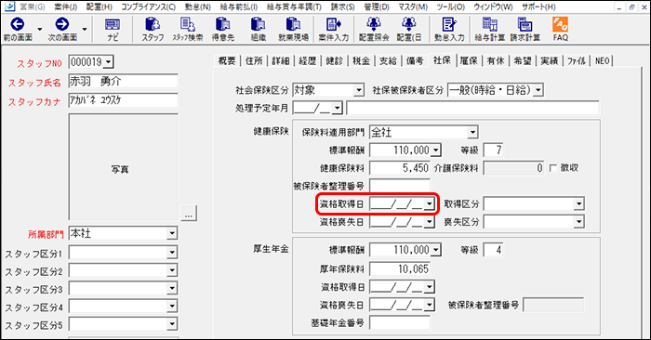The height and width of the screenshot is (340, 651).
Task: Open the 所属部門 dropdown
Action: coord(172,233)
